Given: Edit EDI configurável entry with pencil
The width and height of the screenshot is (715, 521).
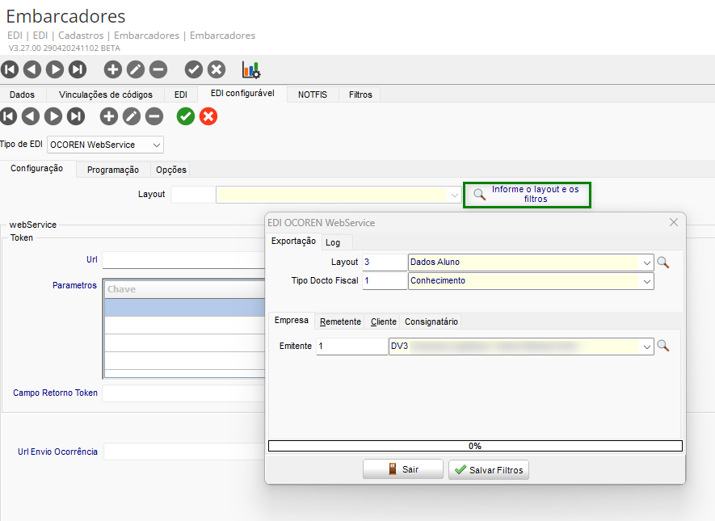Looking at the screenshot, I should [132, 116].
